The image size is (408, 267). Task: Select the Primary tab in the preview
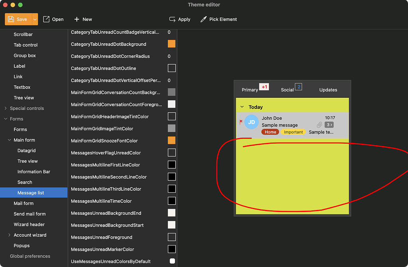click(x=249, y=90)
